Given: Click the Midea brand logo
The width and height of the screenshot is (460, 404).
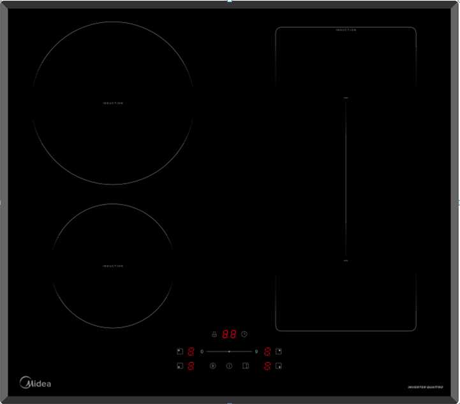Looking at the screenshot, I should 36,383.
